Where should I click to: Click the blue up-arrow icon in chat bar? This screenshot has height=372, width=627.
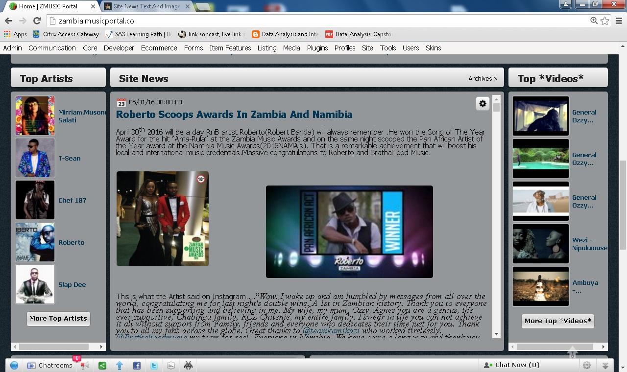point(120,365)
